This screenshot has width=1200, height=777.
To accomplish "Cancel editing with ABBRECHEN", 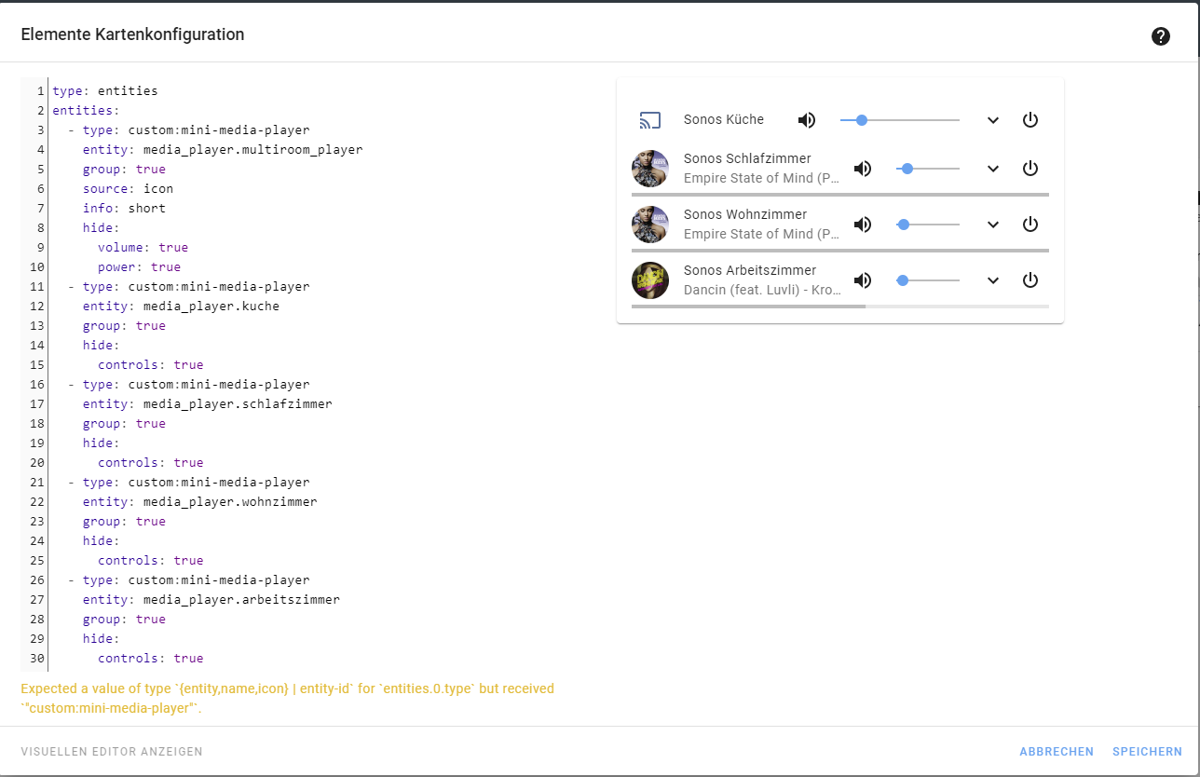I will coord(1057,751).
